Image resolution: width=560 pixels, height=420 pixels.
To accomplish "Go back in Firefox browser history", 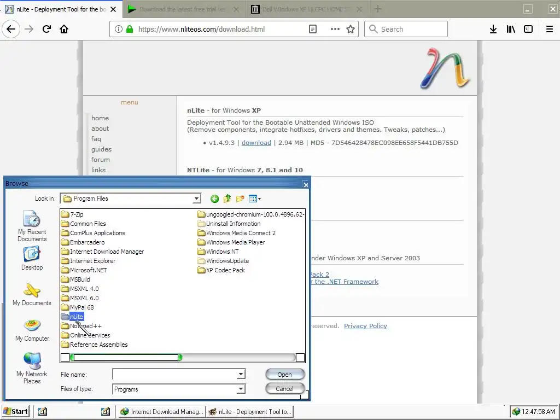I will (x=11, y=30).
